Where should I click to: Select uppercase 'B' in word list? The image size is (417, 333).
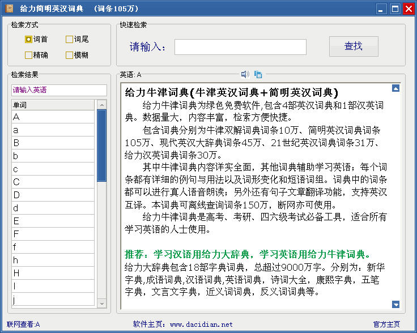click(53, 143)
